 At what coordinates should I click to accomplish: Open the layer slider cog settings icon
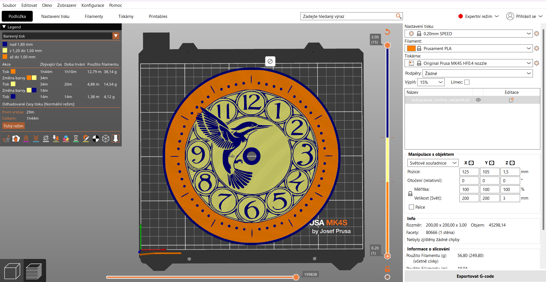click(x=387, y=277)
